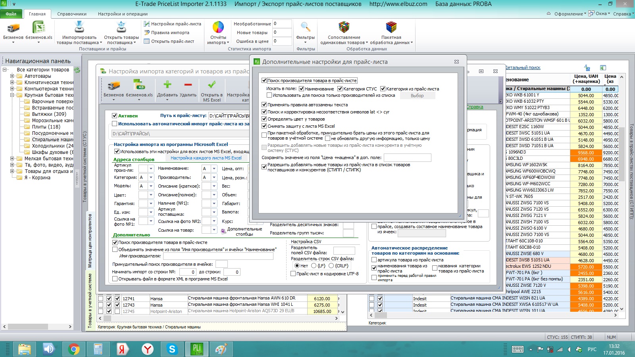Click Настройка каждого листа MS Excel link
Screen dimensions: 635x357
(206, 158)
